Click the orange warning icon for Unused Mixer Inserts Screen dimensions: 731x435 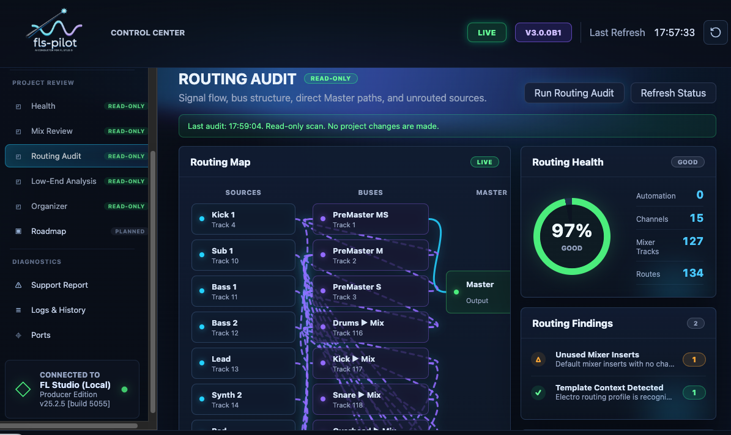coord(538,360)
